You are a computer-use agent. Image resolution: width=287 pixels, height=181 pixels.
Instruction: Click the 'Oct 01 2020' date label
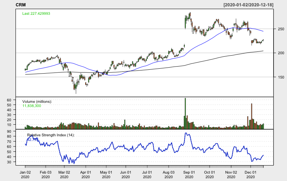pos(210,175)
